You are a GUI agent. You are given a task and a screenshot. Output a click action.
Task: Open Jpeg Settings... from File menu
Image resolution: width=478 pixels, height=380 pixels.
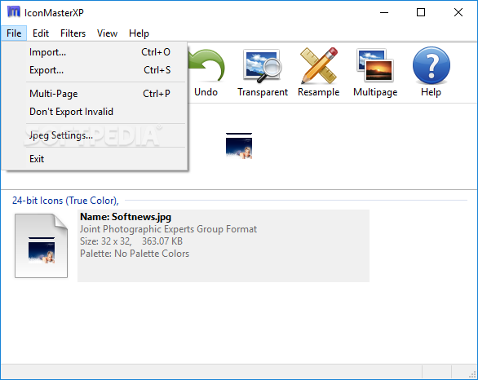95,135
